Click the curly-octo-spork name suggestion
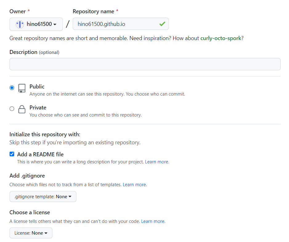The height and width of the screenshot is (242, 289). [221, 39]
